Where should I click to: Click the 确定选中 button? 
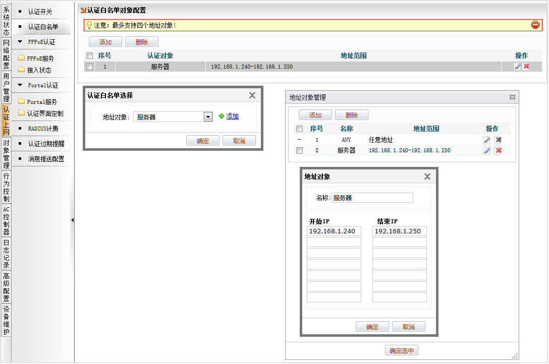click(402, 351)
